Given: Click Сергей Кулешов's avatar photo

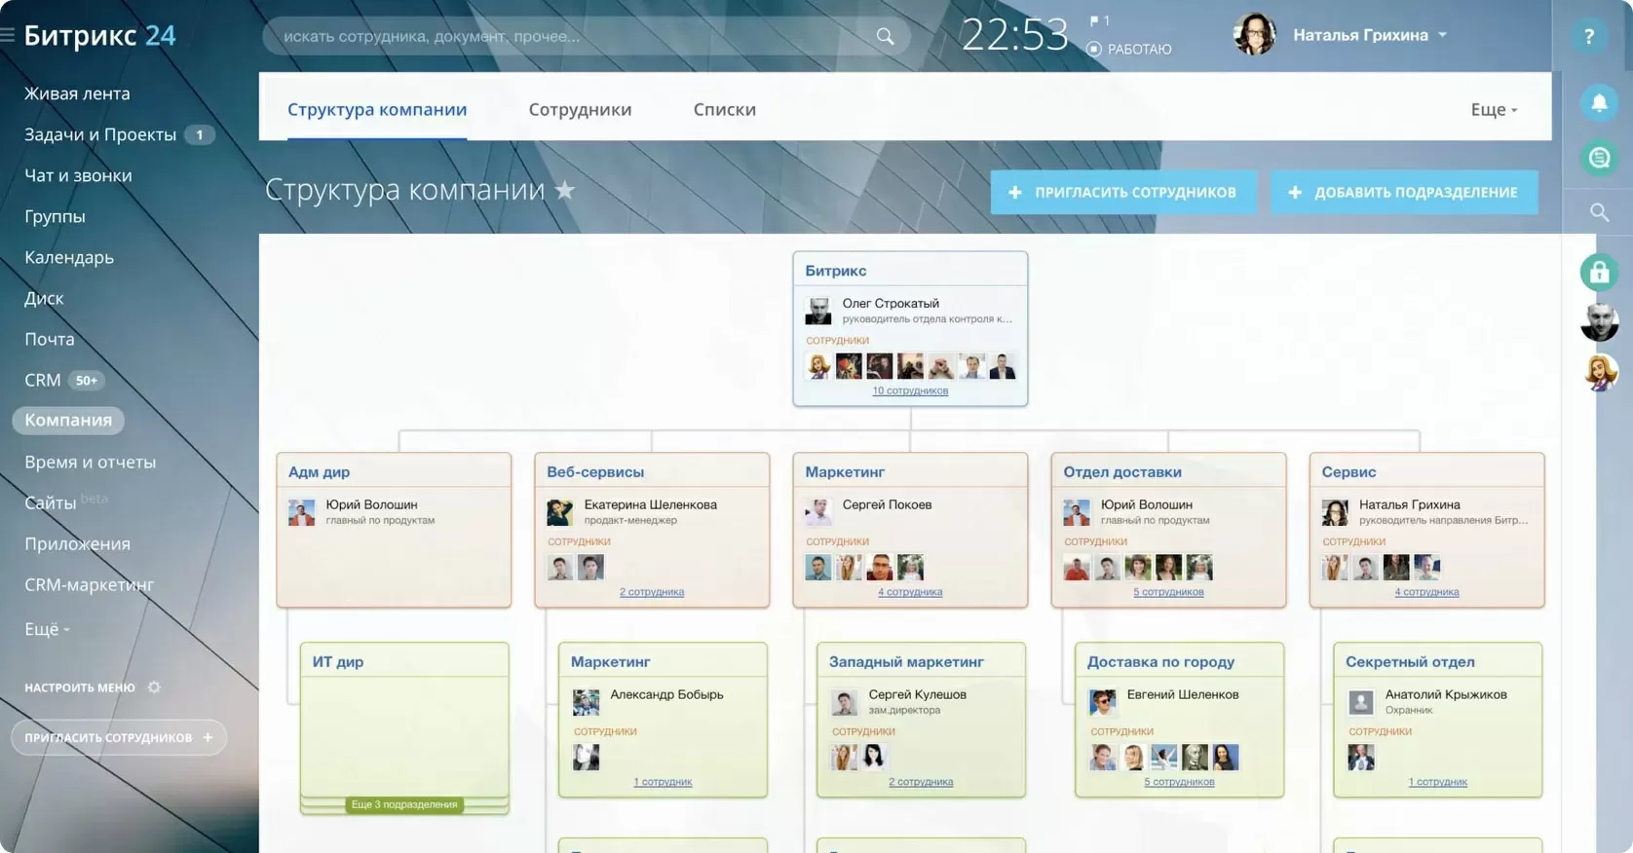Looking at the screenshot, I should pos(844,702).
